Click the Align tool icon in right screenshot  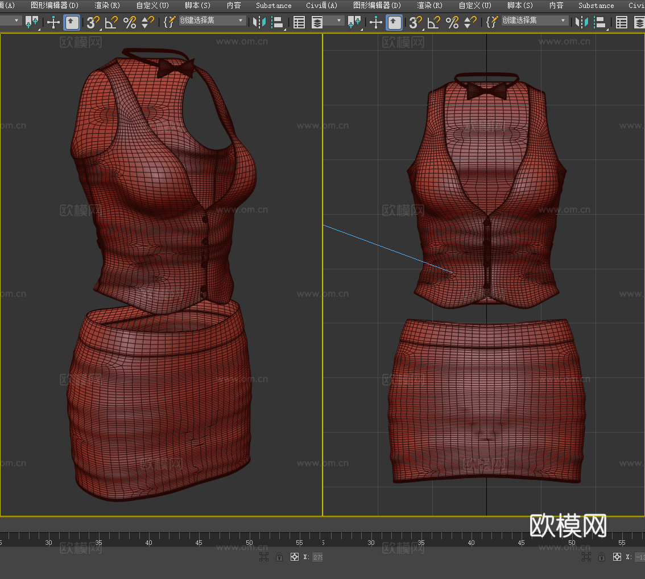coord(601,22)
